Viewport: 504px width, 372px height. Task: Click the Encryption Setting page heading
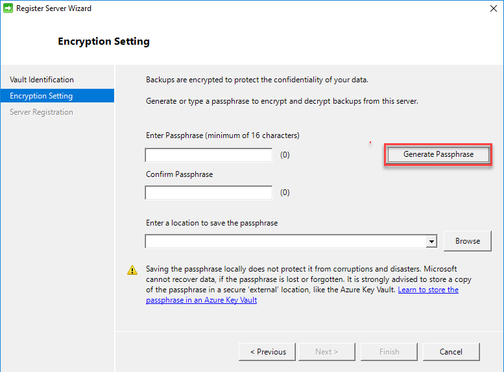point(104,41)
